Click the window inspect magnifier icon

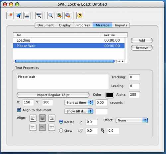pos(39,15)
